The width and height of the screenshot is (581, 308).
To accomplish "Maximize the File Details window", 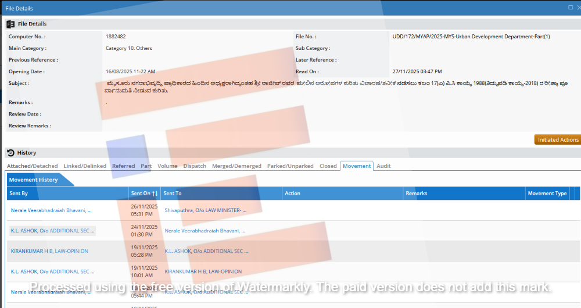I will (x=571, y=8).
